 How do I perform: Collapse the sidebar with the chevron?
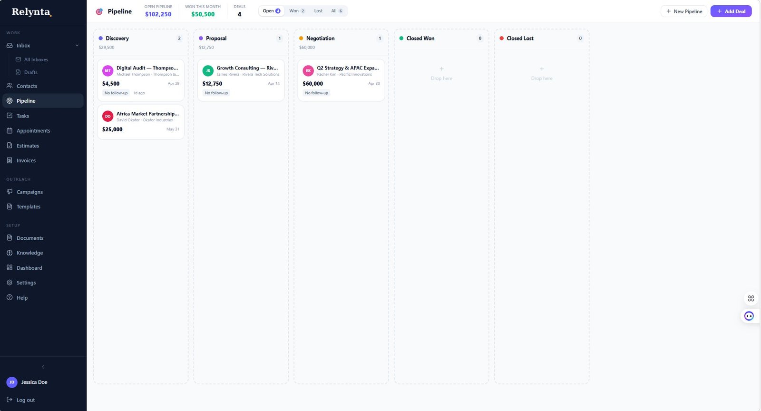[43, 367]
